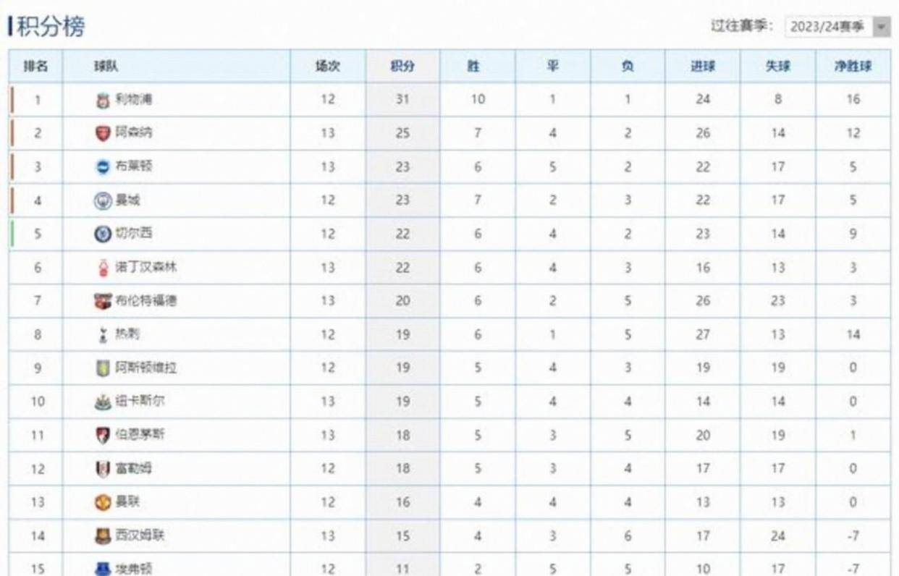Click the Brentford club crest icon

(103, 301)
